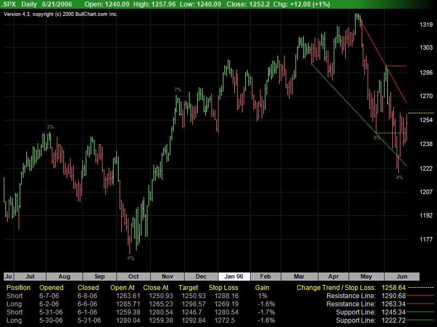Image resolution: width=437 pixels, height=327 pixels.
Task: Click the BullChart.com copyright text
Action: 61,14
